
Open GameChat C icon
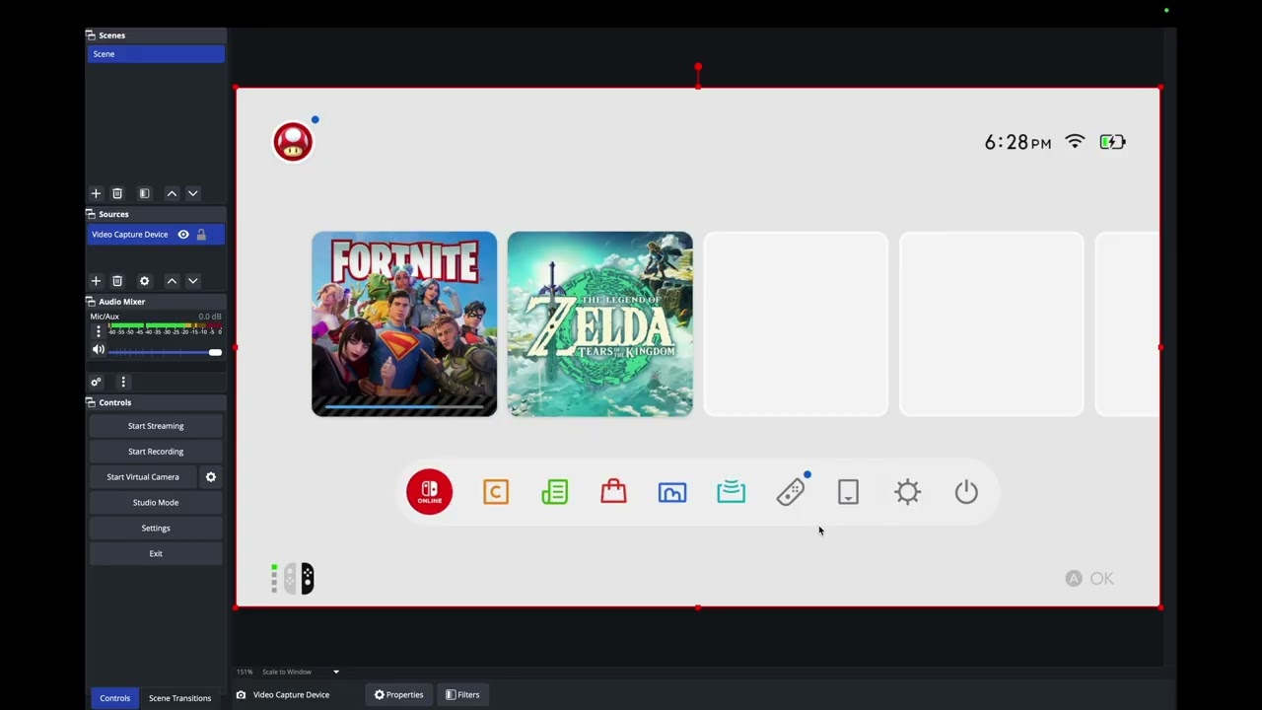pos(496,492)
